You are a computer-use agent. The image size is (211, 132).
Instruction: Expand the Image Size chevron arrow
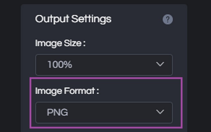[x=160, y=64]
